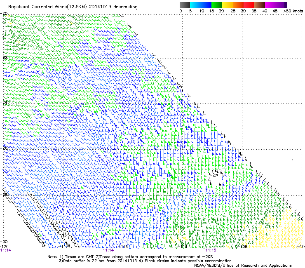The width and height of the screenshot is (305, 268).
Task: Select the dark purple 45-50 knots legend color
Action: (x=281, y=5)
